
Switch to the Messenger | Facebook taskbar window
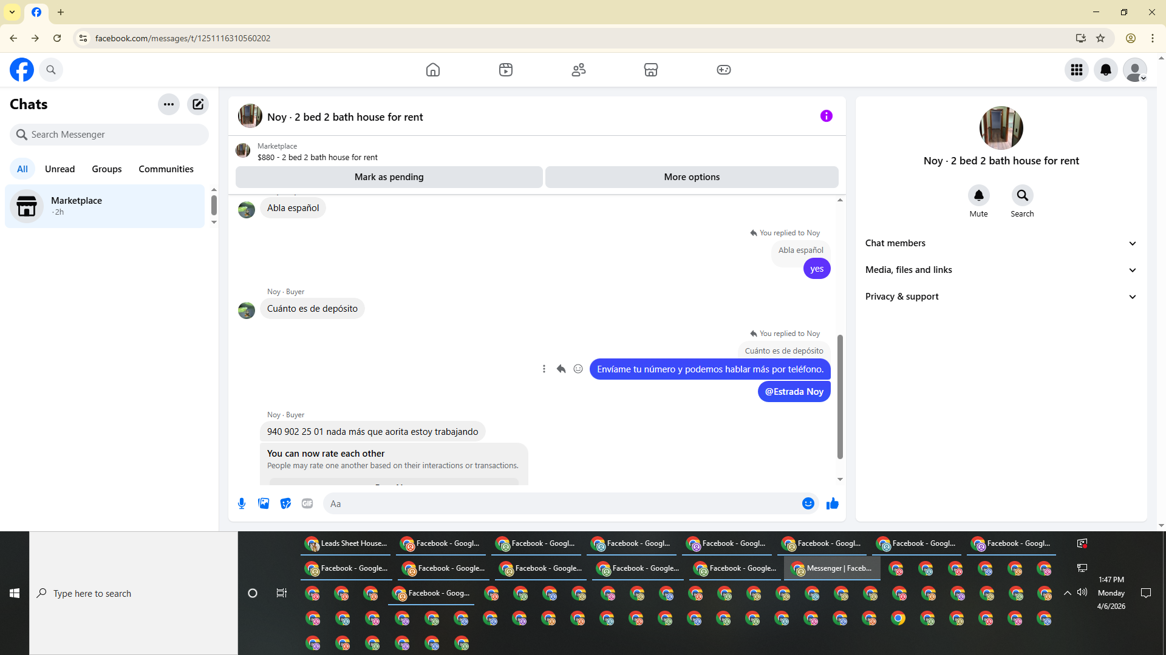click(833, 568)
